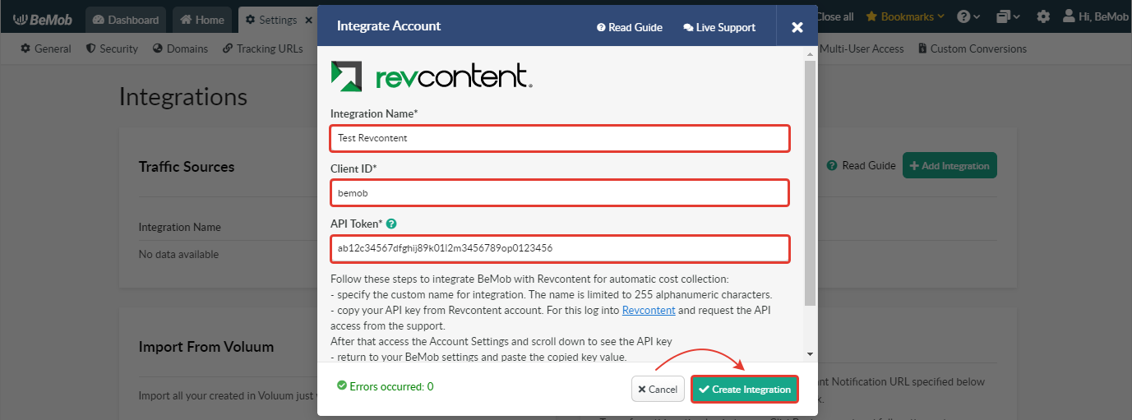This screenshot has height=420, width=1132.
Task: Focus the API Token field
Action: point(560,248)
